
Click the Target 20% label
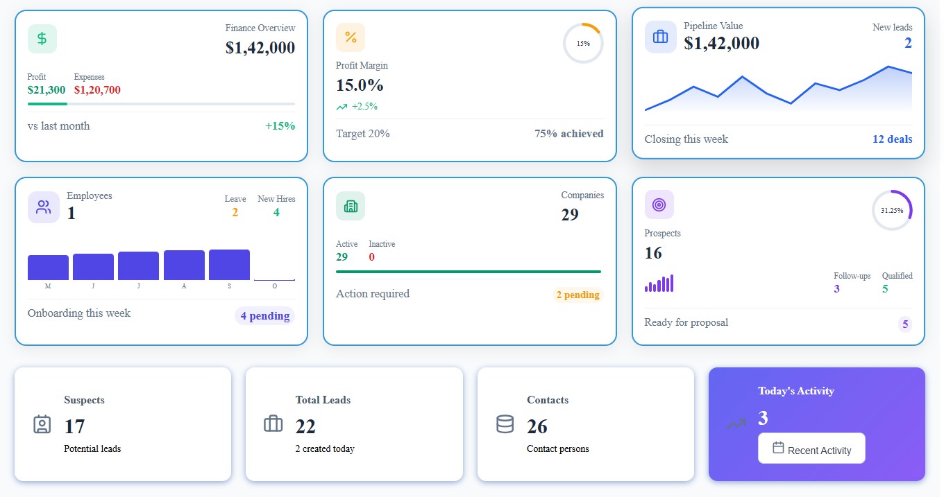click(363, 134)
